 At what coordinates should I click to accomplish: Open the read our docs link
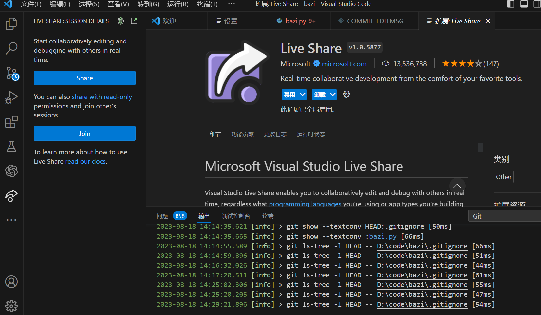click(x=85, y=161)
